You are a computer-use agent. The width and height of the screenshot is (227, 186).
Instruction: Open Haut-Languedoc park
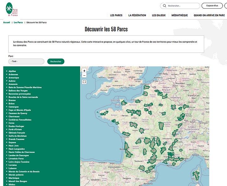pyautogui.click(x=17, y=149)
